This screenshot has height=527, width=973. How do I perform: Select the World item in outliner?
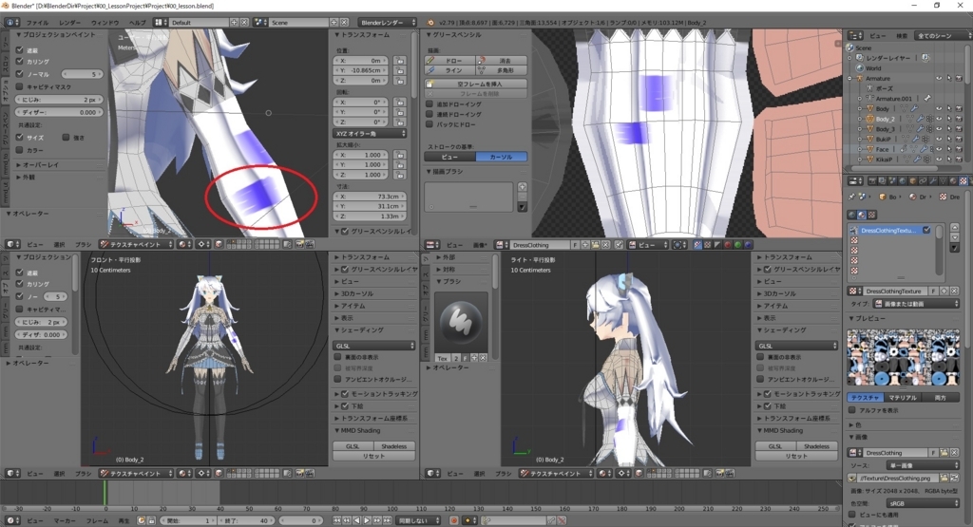coord(873,68)
